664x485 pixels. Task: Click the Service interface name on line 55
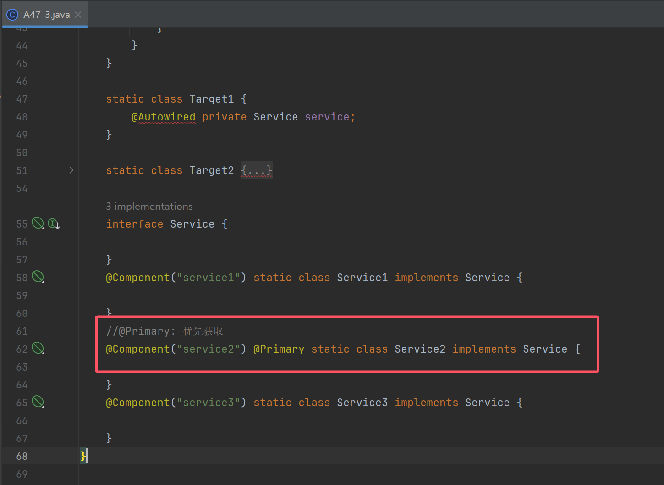pyautogui.click(x=192, y=224)
